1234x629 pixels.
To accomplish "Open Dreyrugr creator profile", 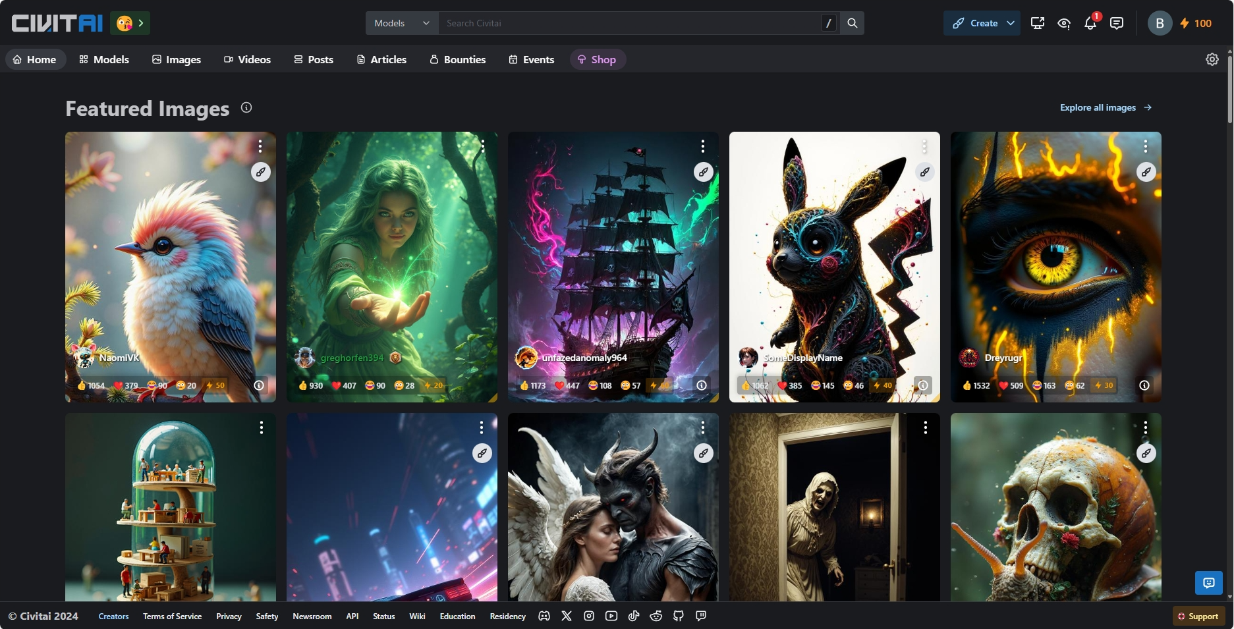I will tap(991, 358).
